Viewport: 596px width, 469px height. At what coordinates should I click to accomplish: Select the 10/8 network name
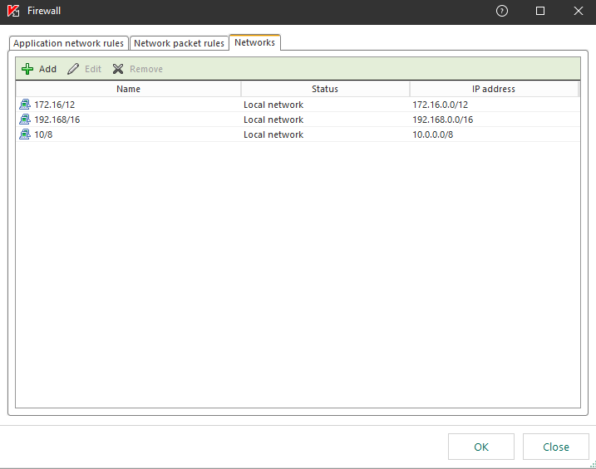tap(43, 134)
